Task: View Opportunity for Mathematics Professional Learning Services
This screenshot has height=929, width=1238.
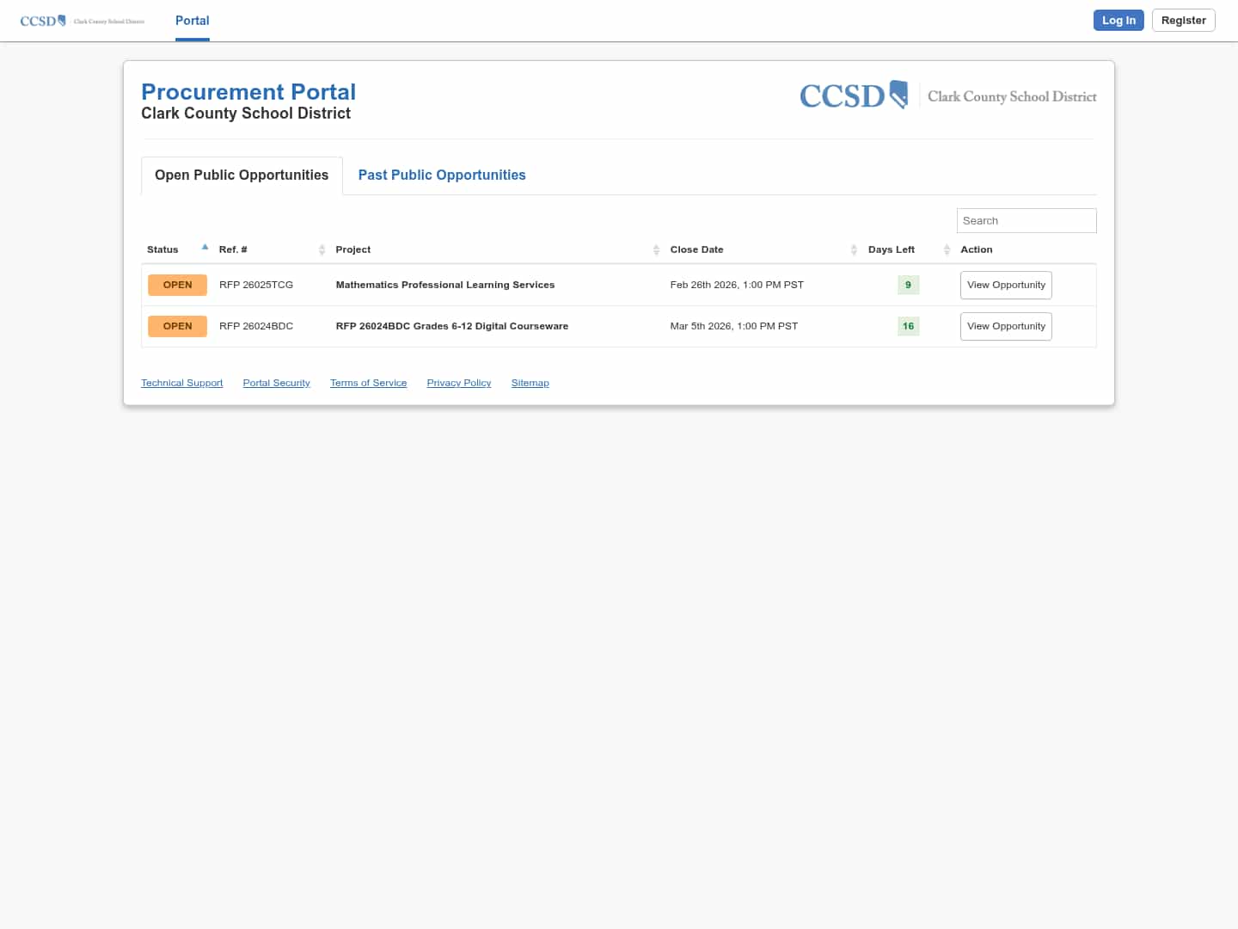Action: 1006,285
